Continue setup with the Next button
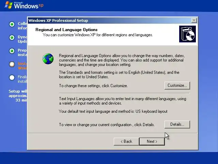 click(x=152, y=141)
